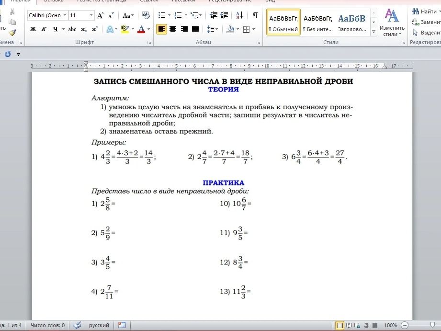The image size is (441, 331).
Task: Click the Grow Font icon
Action: [100, 15]
